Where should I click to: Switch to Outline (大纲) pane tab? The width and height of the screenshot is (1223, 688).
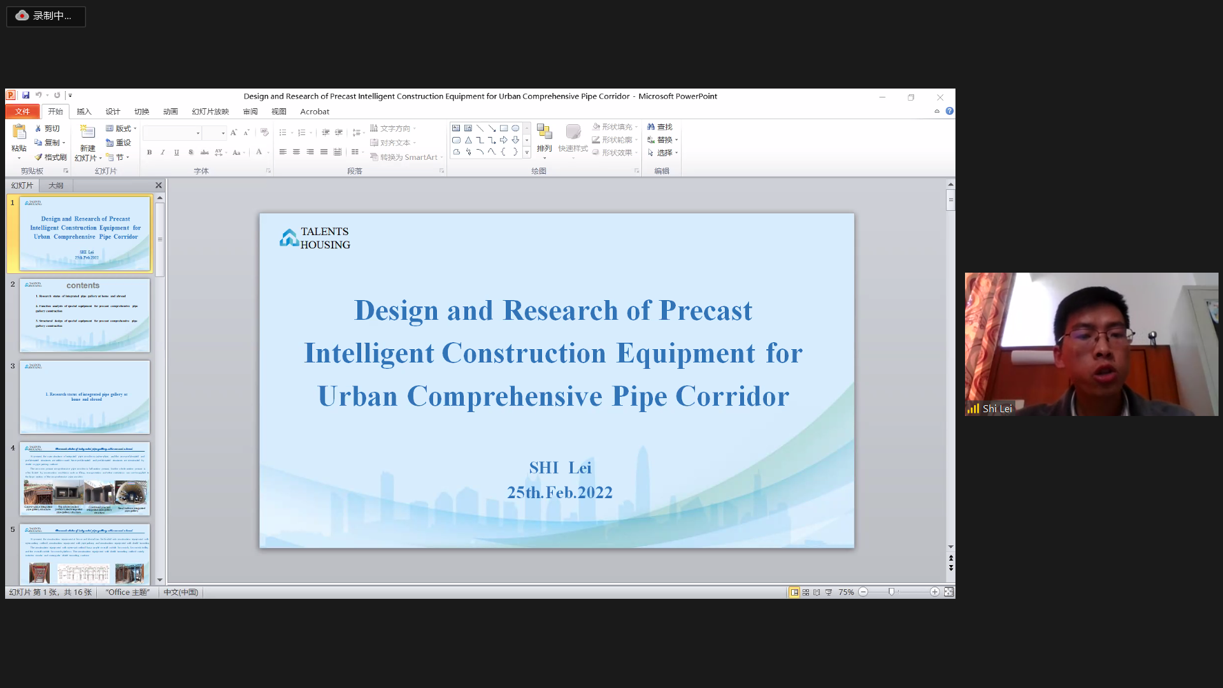pos(56,185)
